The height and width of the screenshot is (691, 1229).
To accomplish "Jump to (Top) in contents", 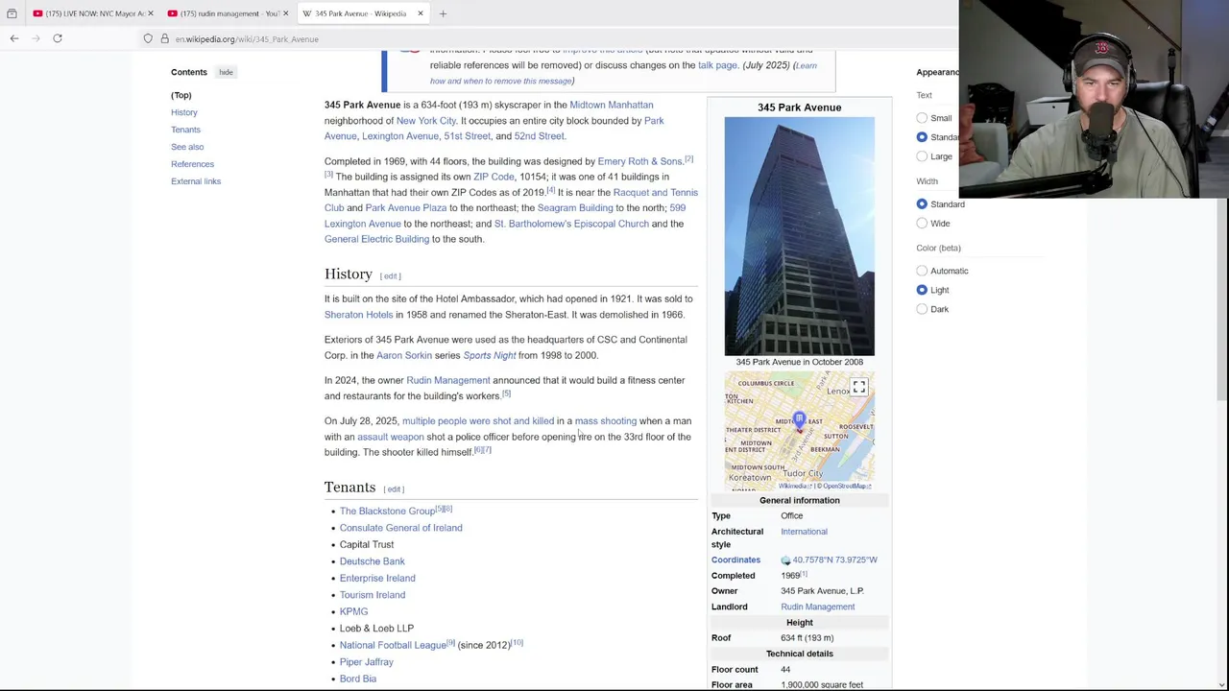I will click(x=181, y=95).
